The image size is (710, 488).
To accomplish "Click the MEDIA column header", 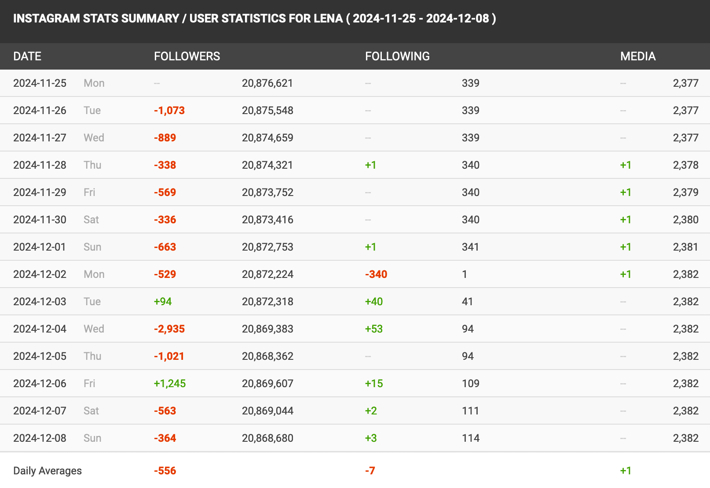I will [638, 56].
